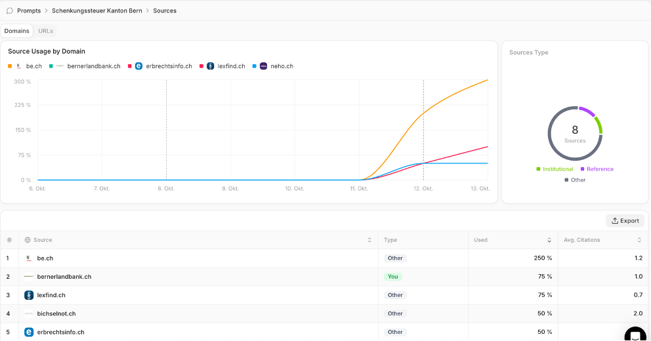Toggle be.ch series in the chart legend

click(x=31, y=66)
